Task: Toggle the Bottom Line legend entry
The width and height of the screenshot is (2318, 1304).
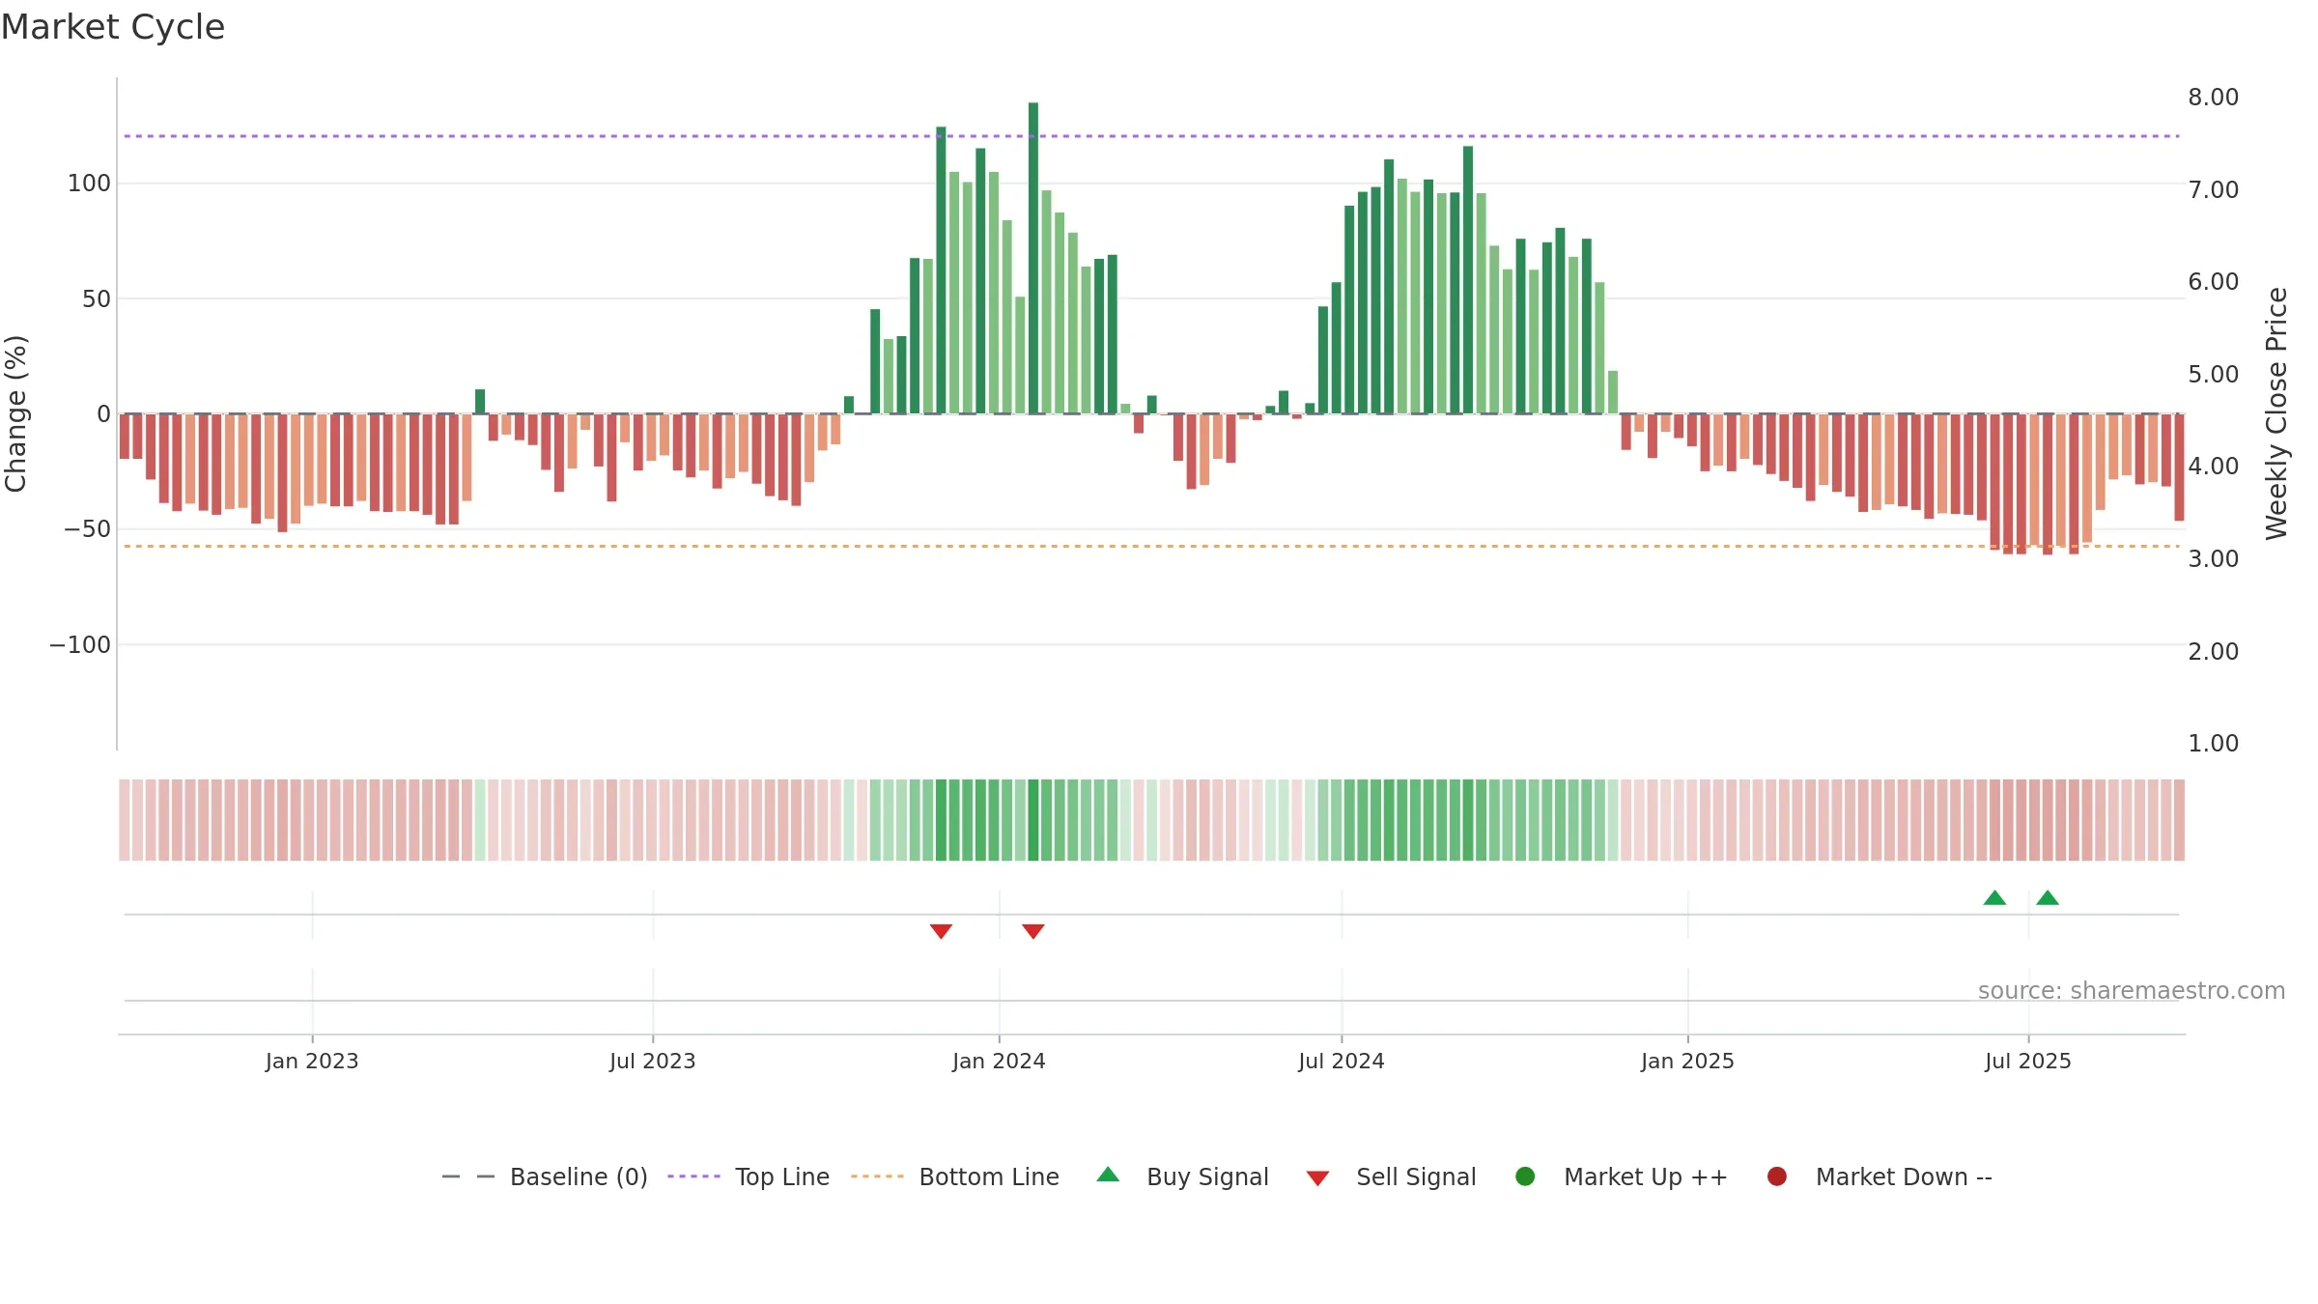Action: click(955, 1177)
